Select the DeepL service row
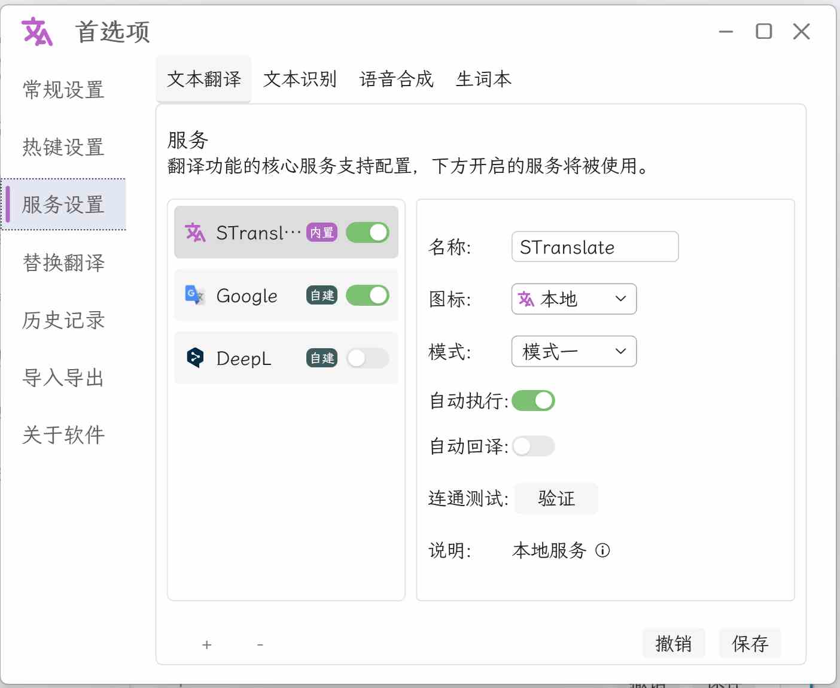This screenshot has height=688, width=840. click(286, 358)
